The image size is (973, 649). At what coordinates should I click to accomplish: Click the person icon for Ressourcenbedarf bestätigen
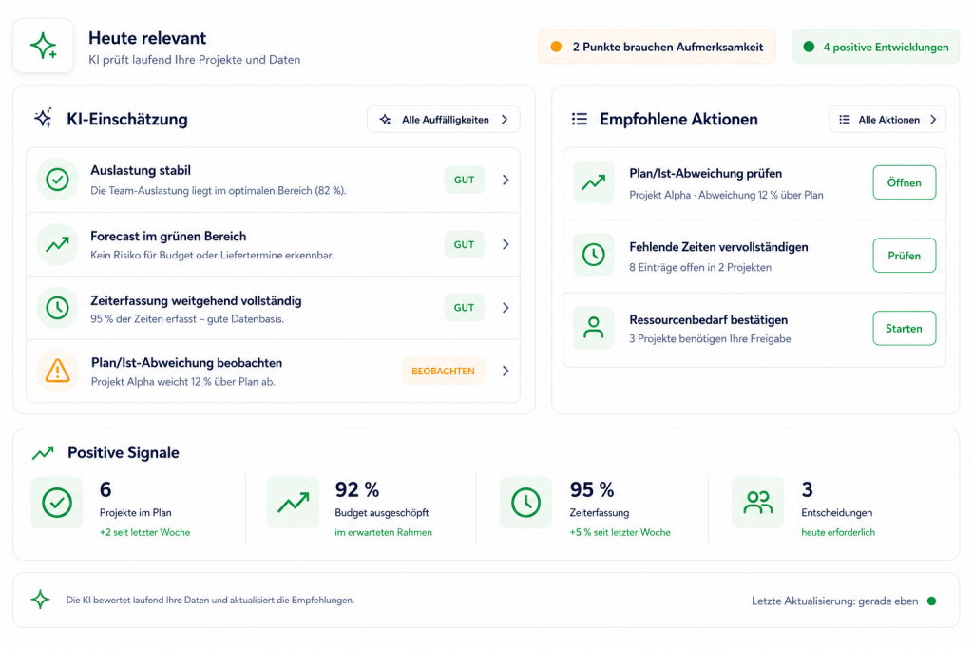click(x=593, y=328)
